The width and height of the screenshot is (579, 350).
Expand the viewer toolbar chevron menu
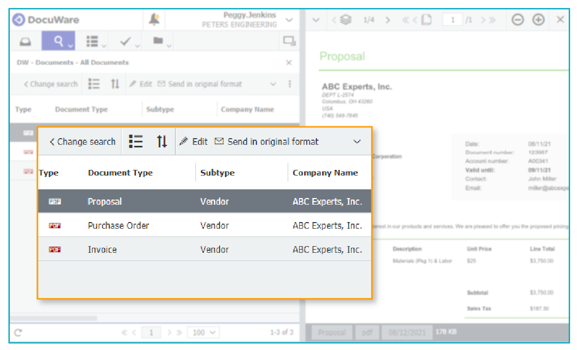316,20
